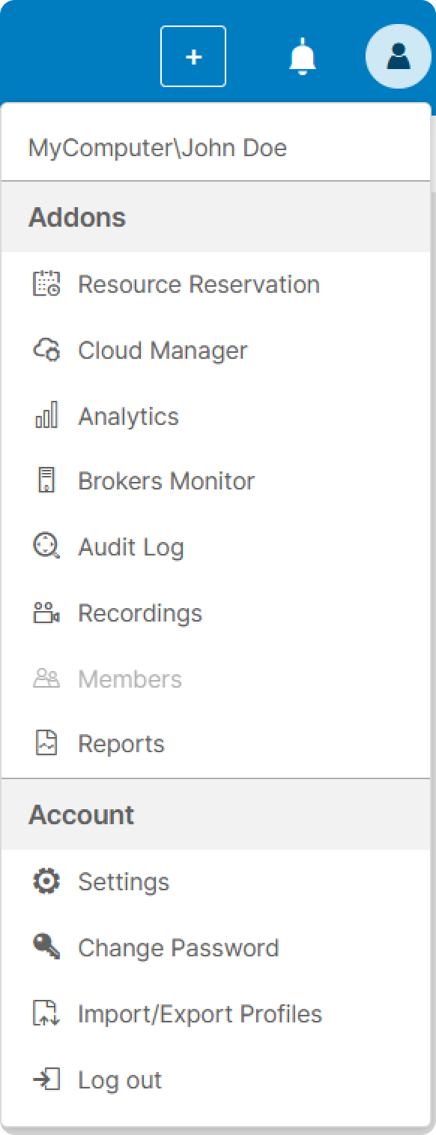
Task: Click the user profile avatar icon
Action: (398, 56)
